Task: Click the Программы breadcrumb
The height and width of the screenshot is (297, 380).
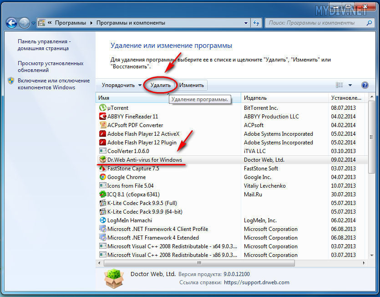Action: coord(70,23)
